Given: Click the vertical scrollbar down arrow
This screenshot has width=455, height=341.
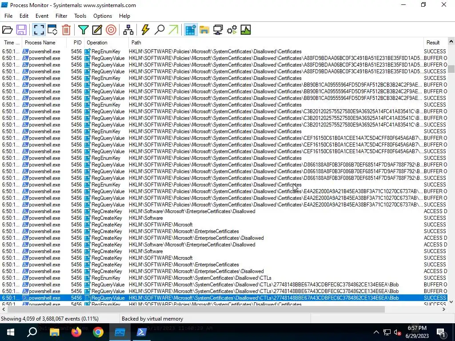Looking at the screenshot, I should coord(451,302).
